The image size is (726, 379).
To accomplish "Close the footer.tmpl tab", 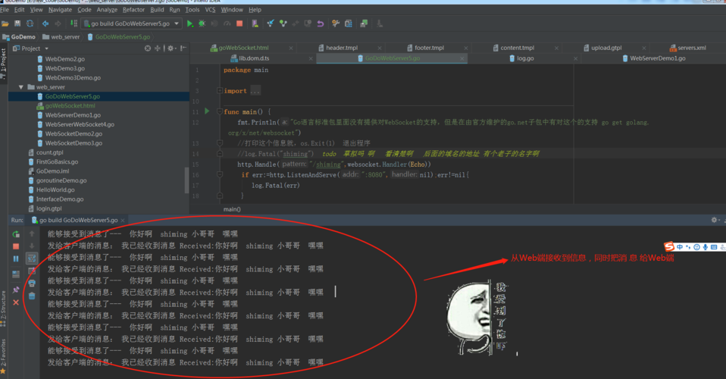I will pos(466,48).
